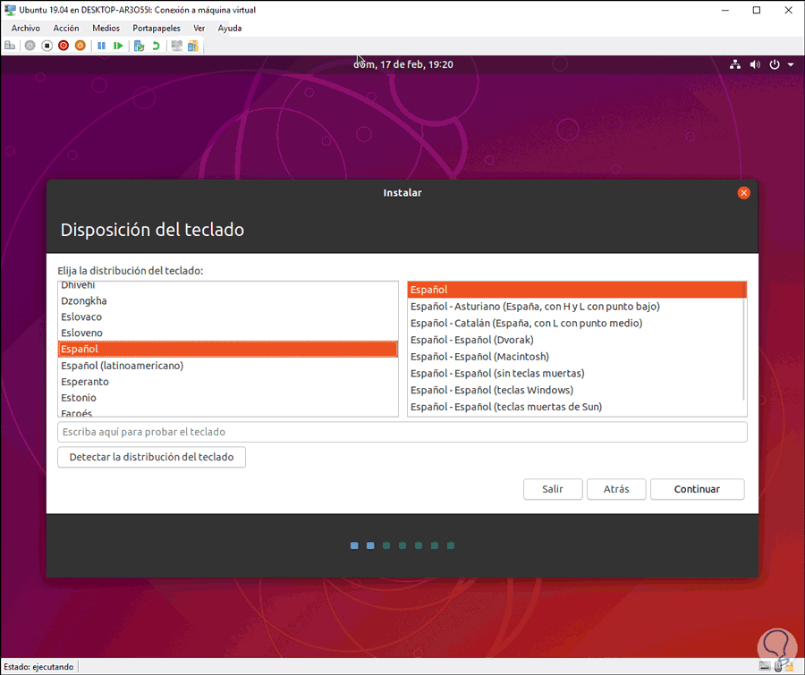The height and width of the screenshot is (675, 805).
Task: Select Esperanto in the layout list
Action: coord(228,382)
